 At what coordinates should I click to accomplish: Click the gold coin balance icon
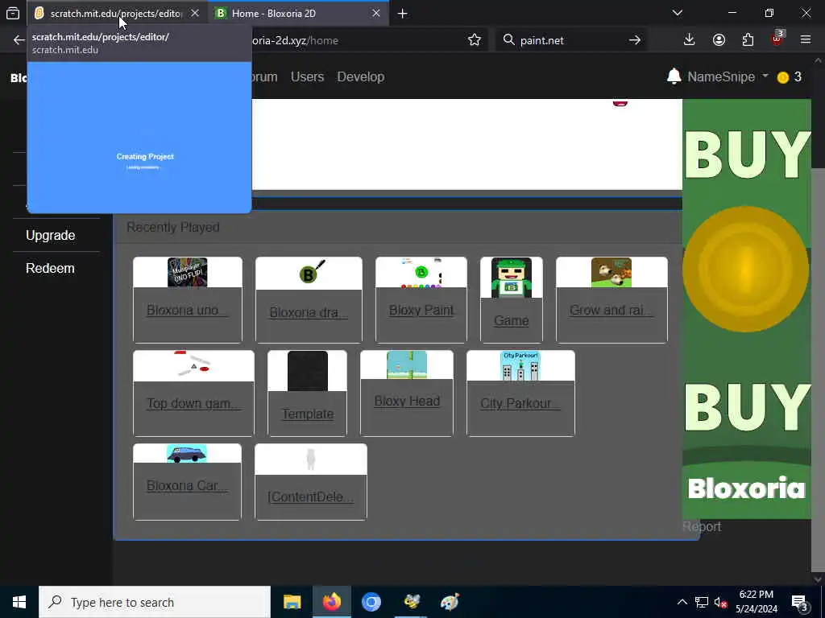783,78
